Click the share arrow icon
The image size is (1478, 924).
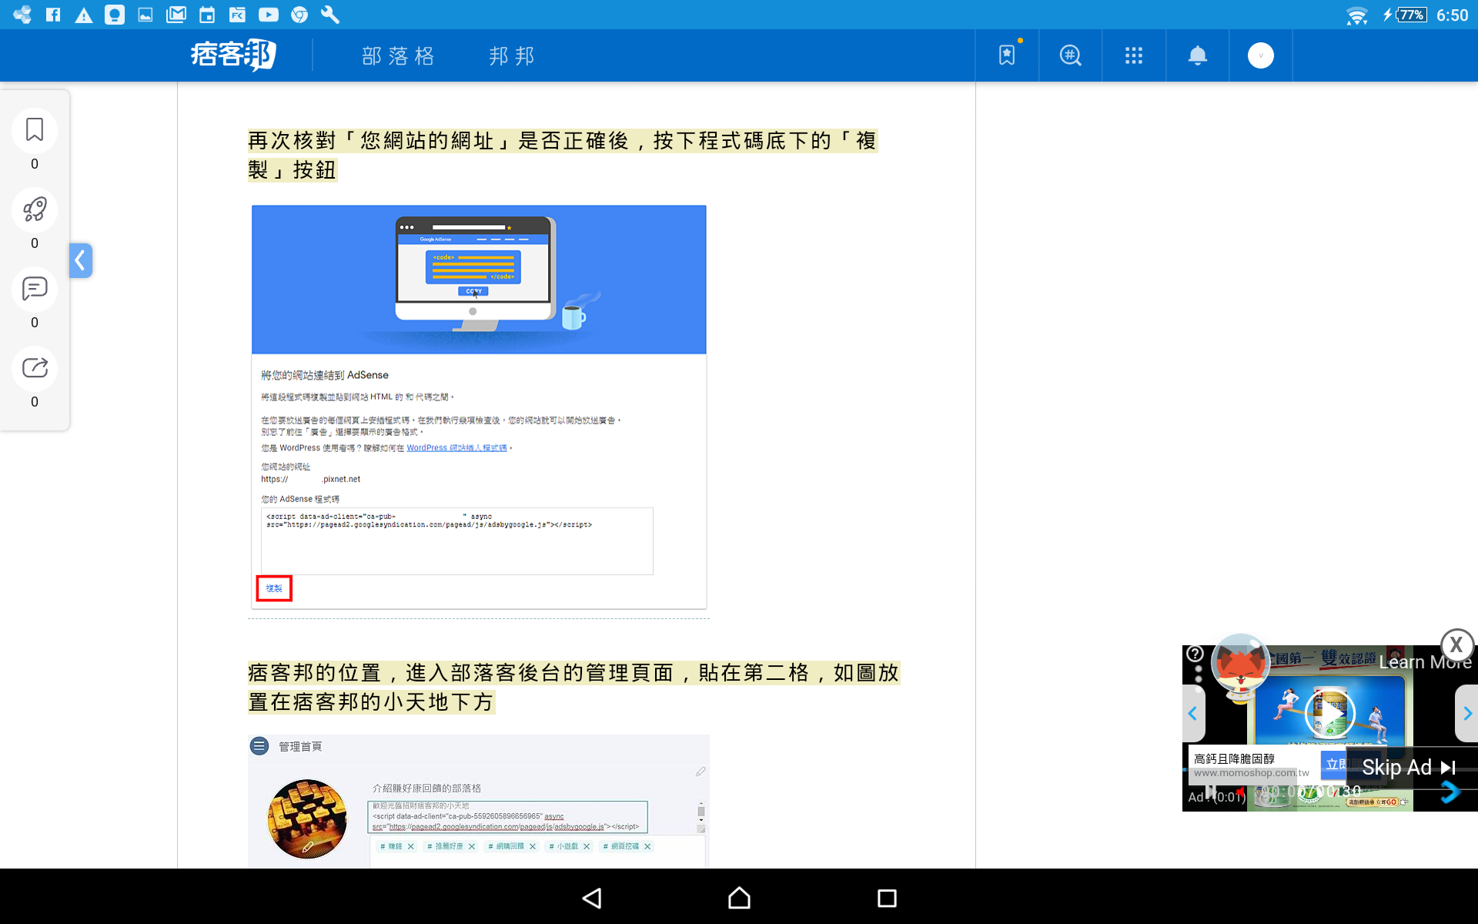coord(35,368)
